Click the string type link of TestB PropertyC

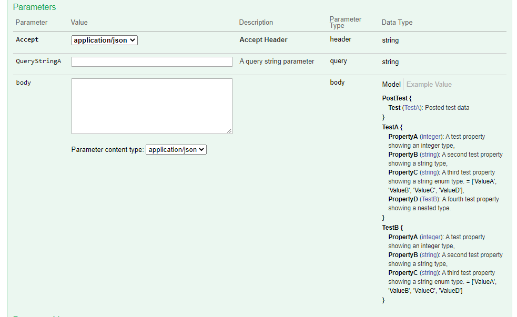point(429,273)
